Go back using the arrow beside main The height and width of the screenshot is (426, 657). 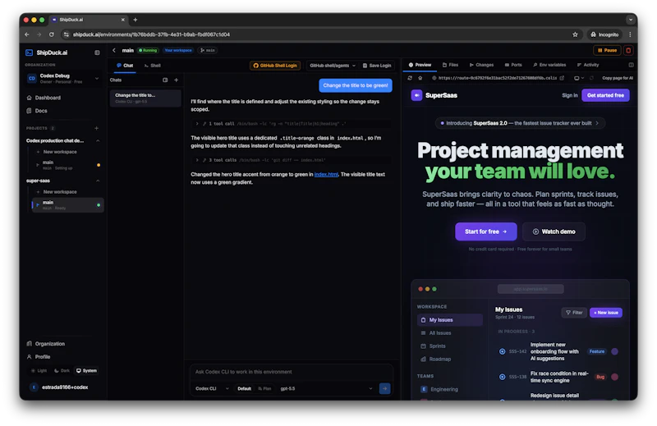[x=114, y=50]
